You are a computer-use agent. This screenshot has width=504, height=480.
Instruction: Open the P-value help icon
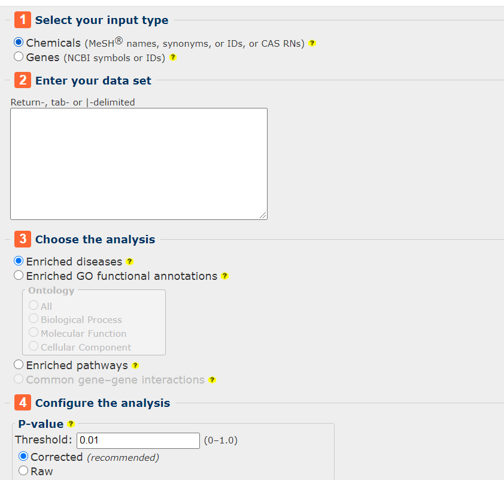point(71,424)
